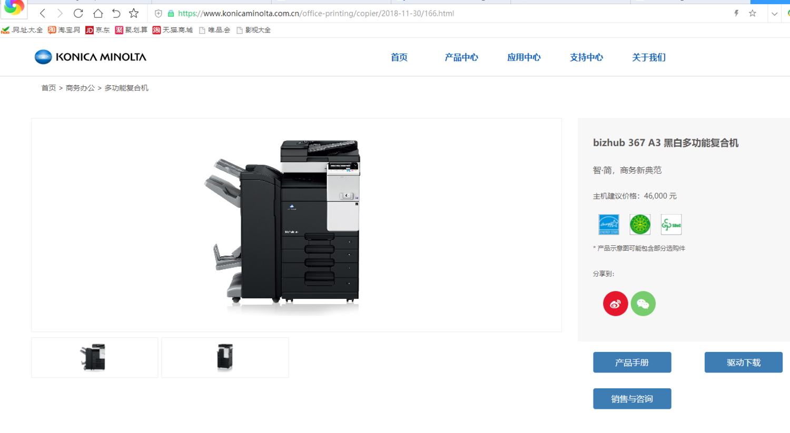The width and height of the screenshot is (790, 433).
Task: Share to Weibo with red icon
Action: point(615,304)
